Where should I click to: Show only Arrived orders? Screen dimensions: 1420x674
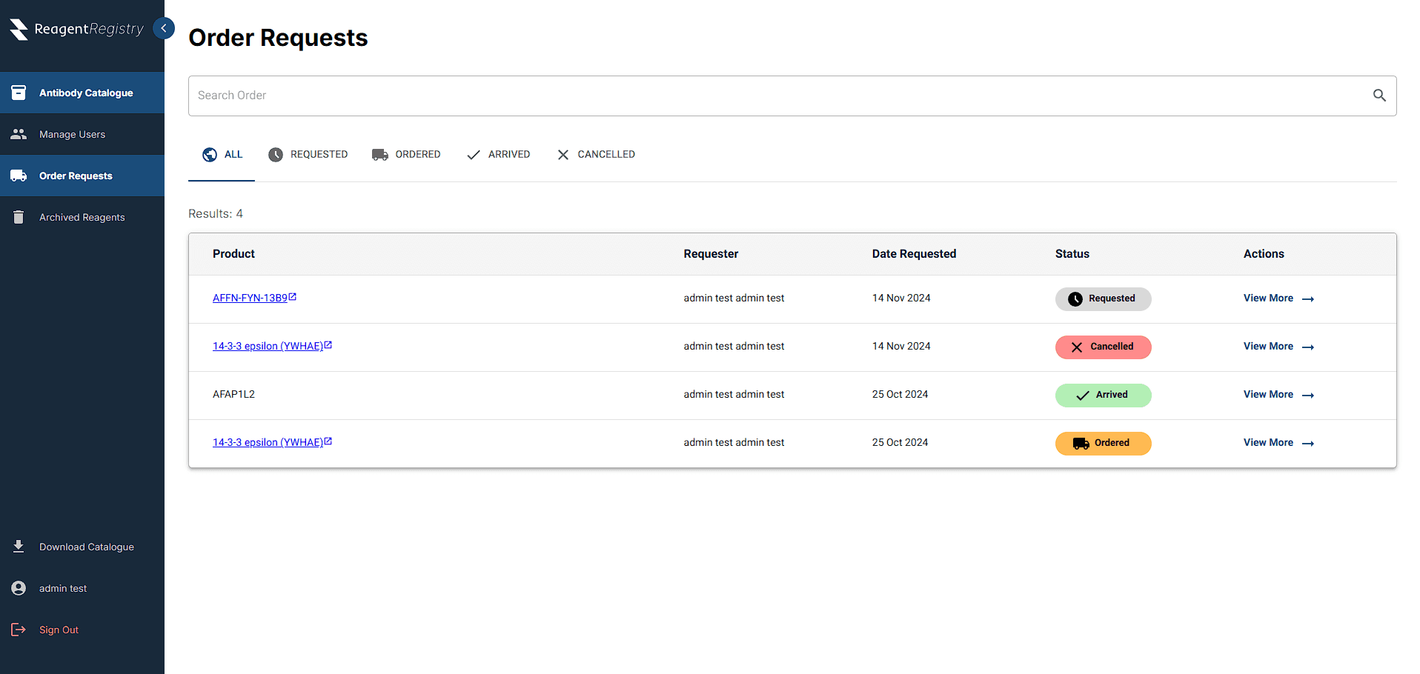498,155
